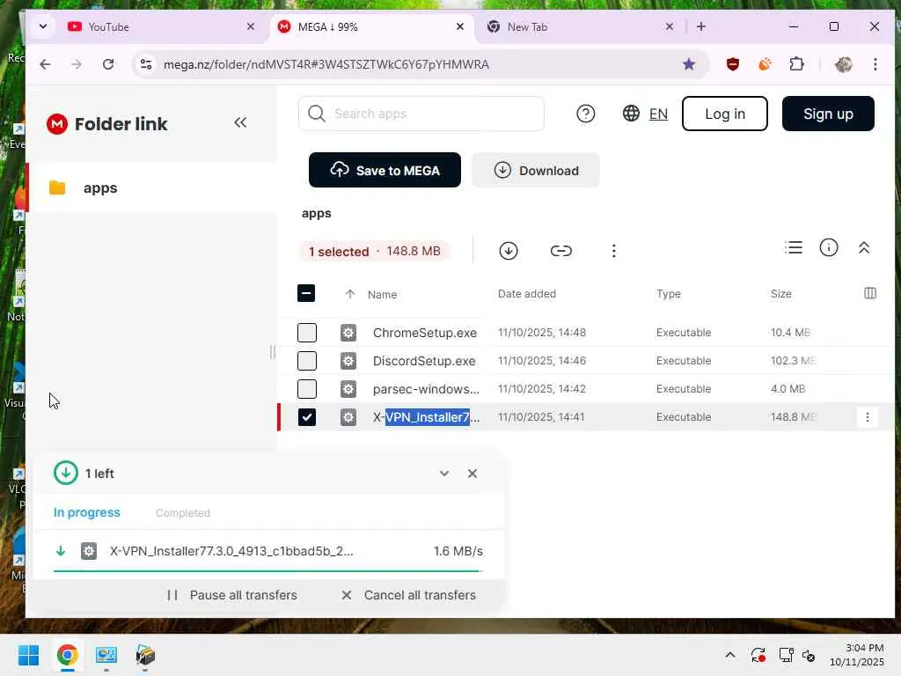Switch to the New Tab tab
Screen dimensions: 901x676
pos(579,27)
